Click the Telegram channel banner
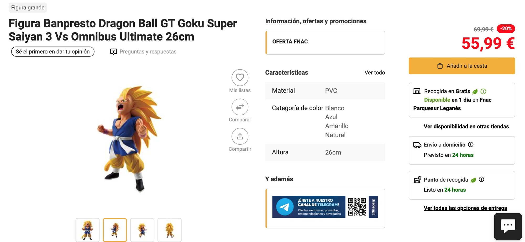 pyautogui.click(x=325, y=207)
